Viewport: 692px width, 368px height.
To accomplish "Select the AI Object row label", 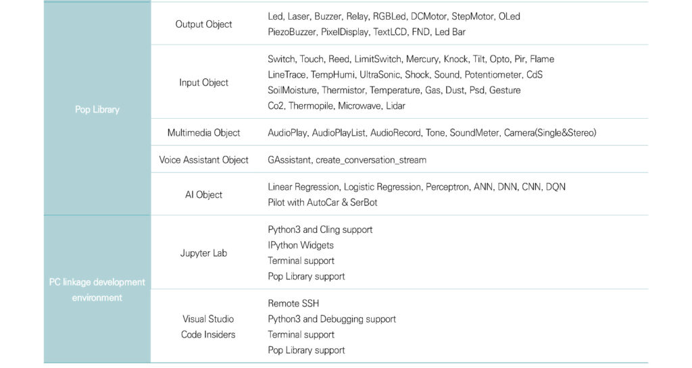I will tap(203, 194).
